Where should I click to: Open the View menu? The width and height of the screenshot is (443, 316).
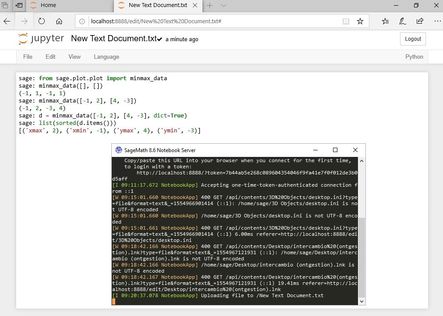(74, 57)
